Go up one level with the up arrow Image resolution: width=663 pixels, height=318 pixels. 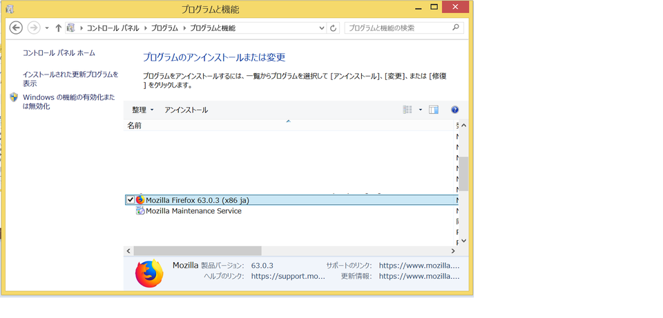click(58, 28)
